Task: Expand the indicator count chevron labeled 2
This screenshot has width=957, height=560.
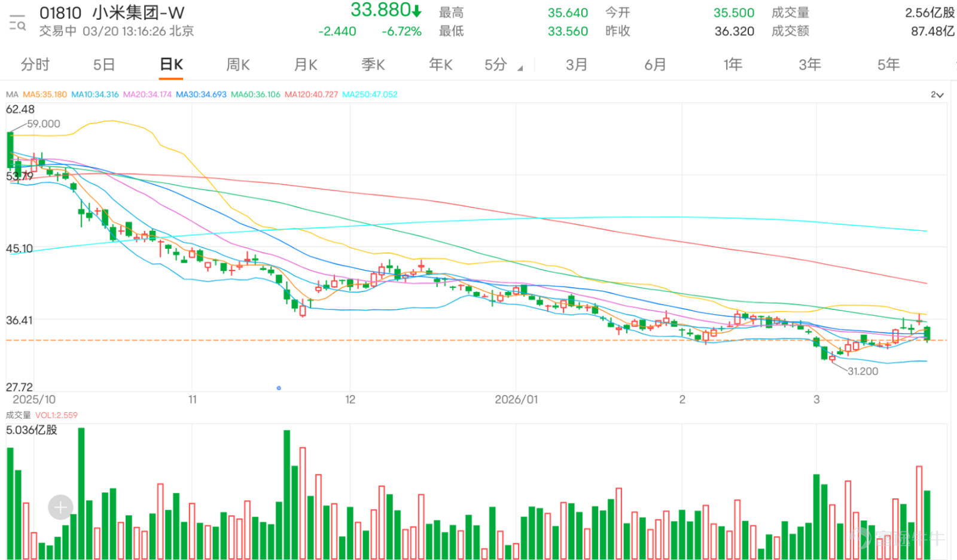Action: tap(937, 95)
